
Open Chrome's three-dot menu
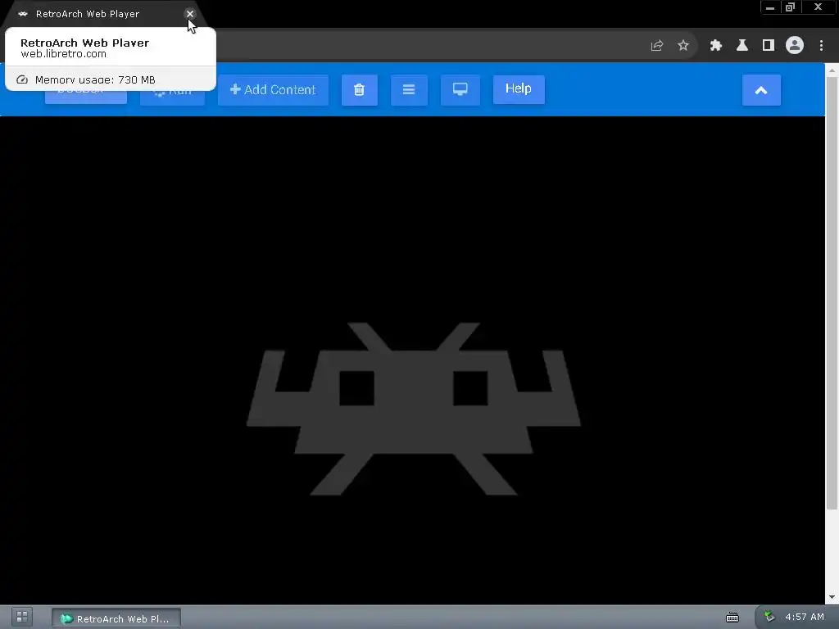click(x=821, y=46)
